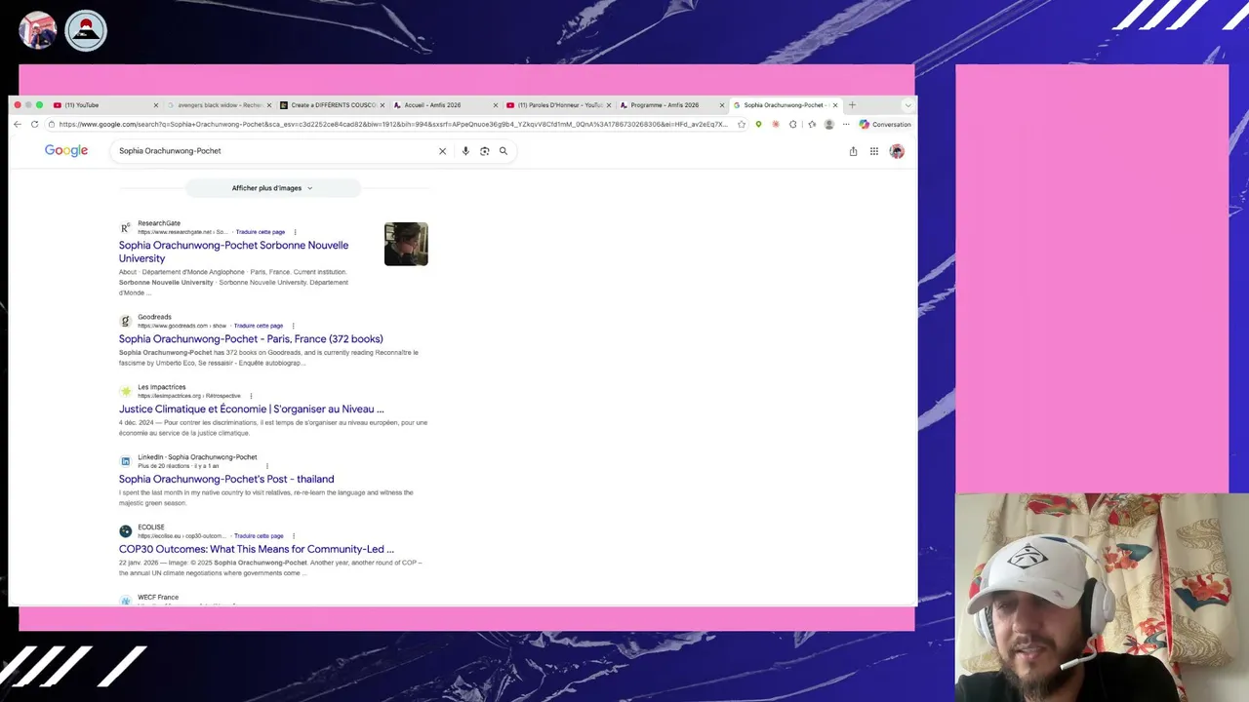Open the browser profile avatar in the toolbar
The height and width of the screenshot is (702, 1249).
coord(829,124)
